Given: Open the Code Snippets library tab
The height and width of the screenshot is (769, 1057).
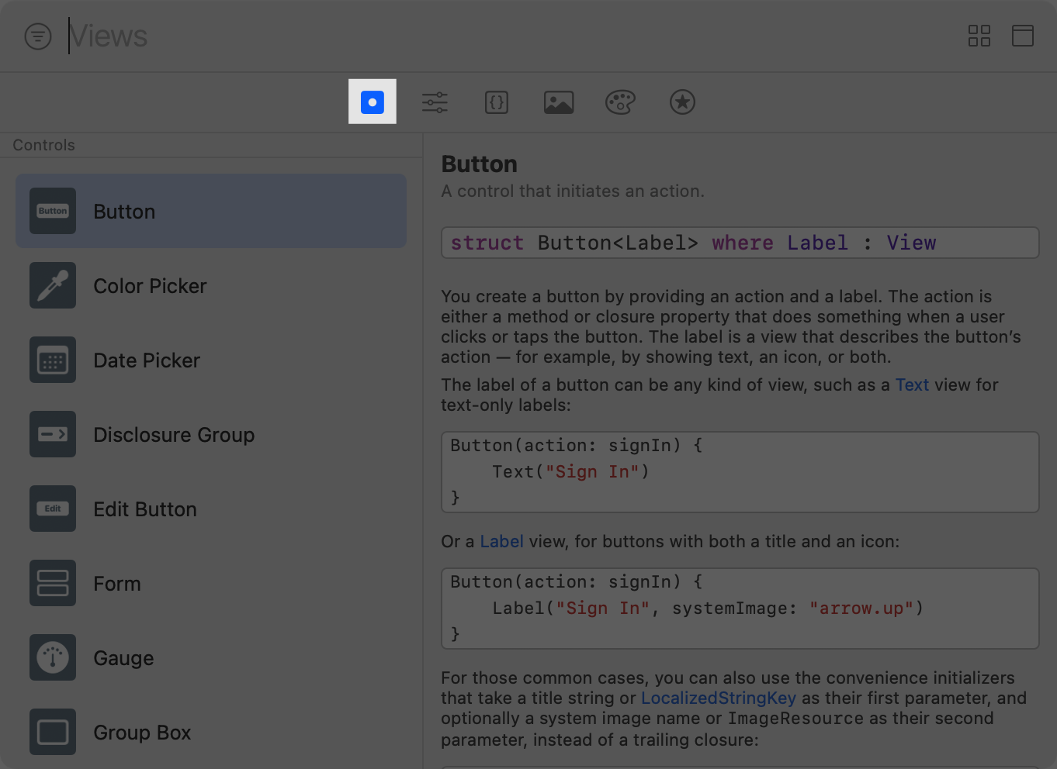Looking at the screenshot, I should (497, 102).
